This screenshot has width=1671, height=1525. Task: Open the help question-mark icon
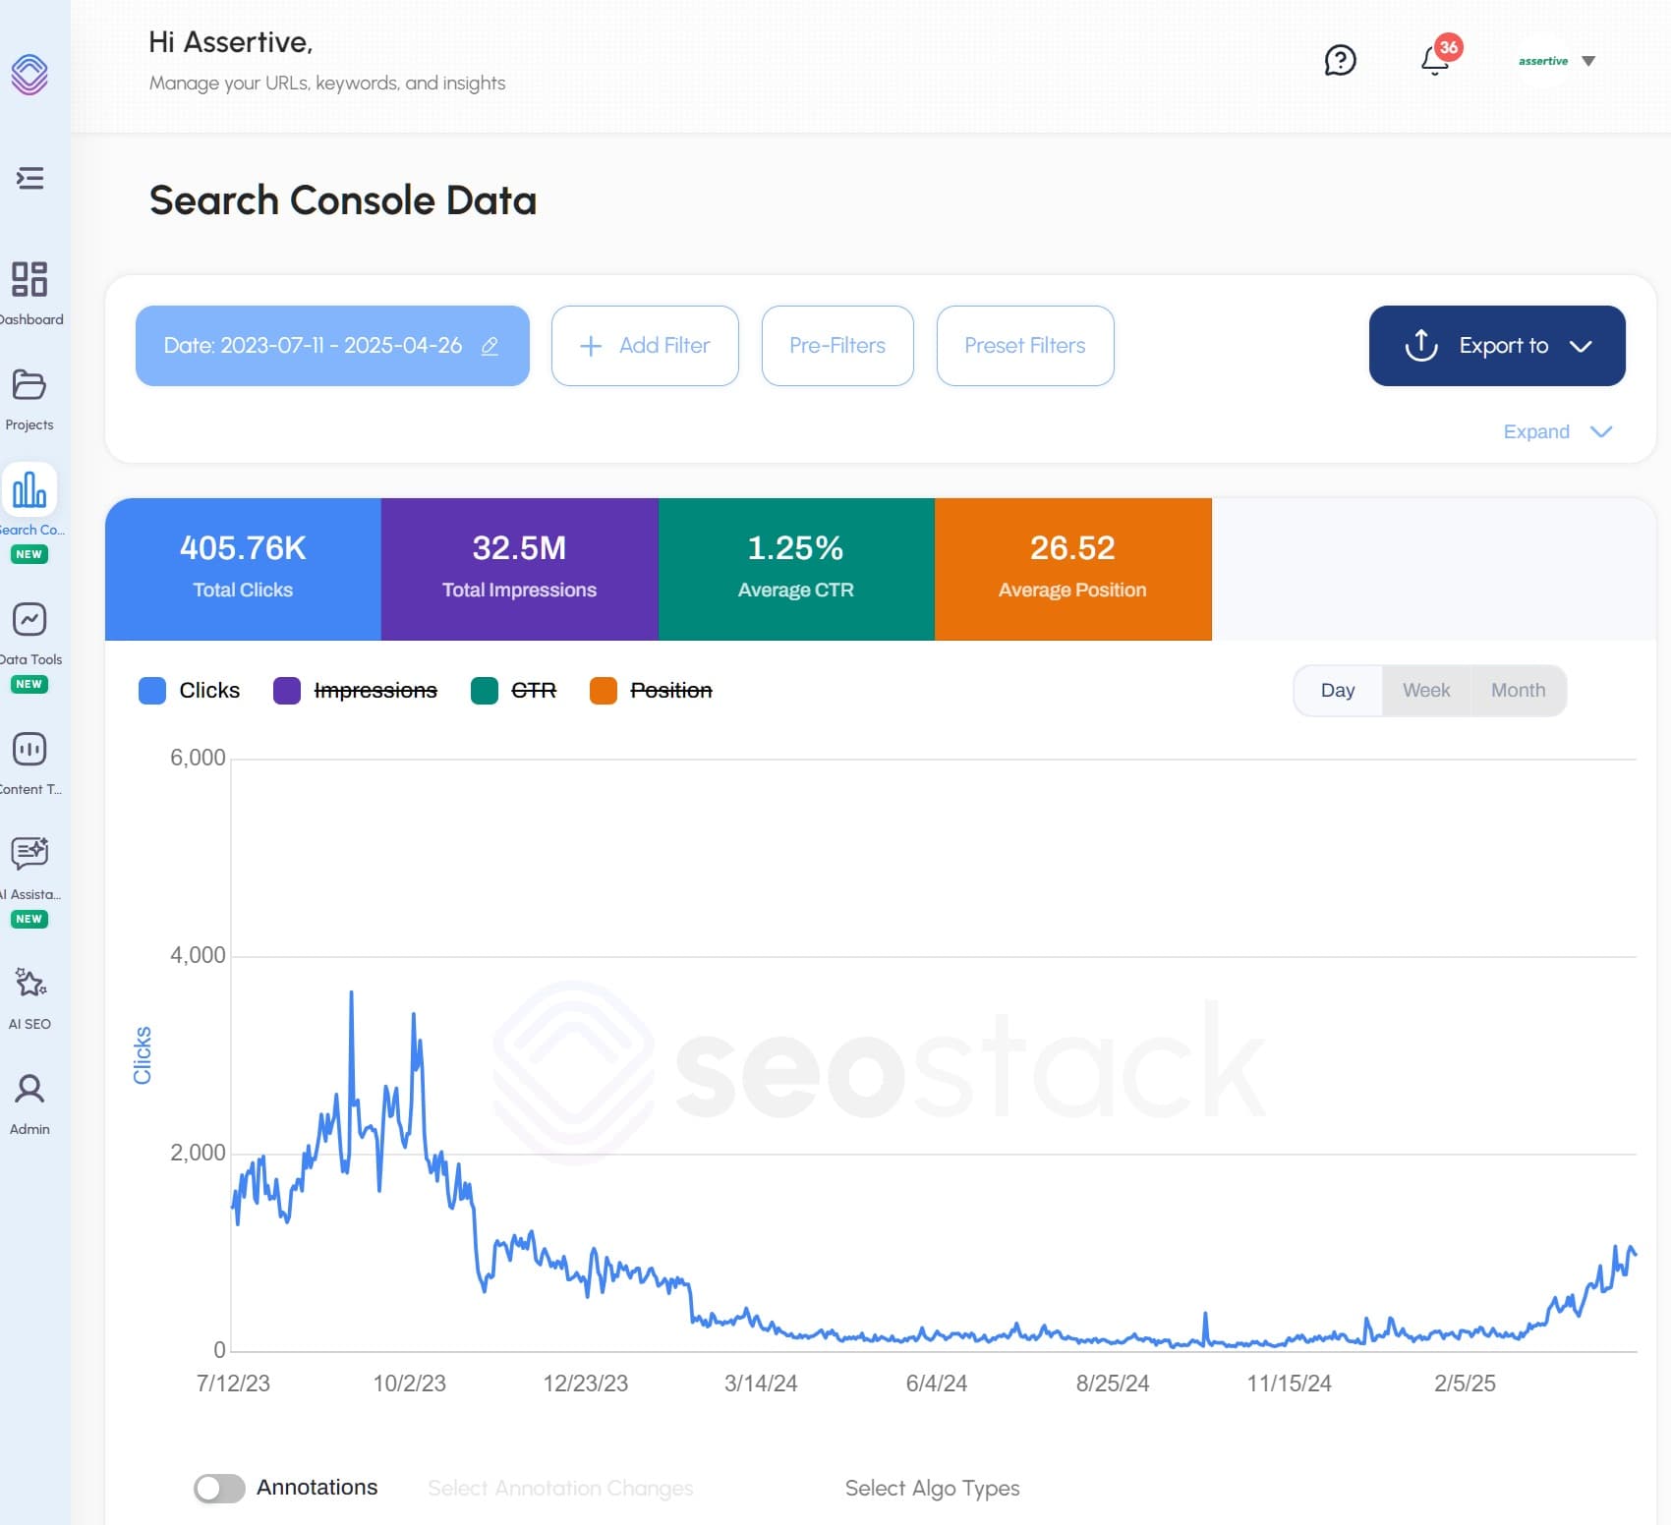point(1340,61)
